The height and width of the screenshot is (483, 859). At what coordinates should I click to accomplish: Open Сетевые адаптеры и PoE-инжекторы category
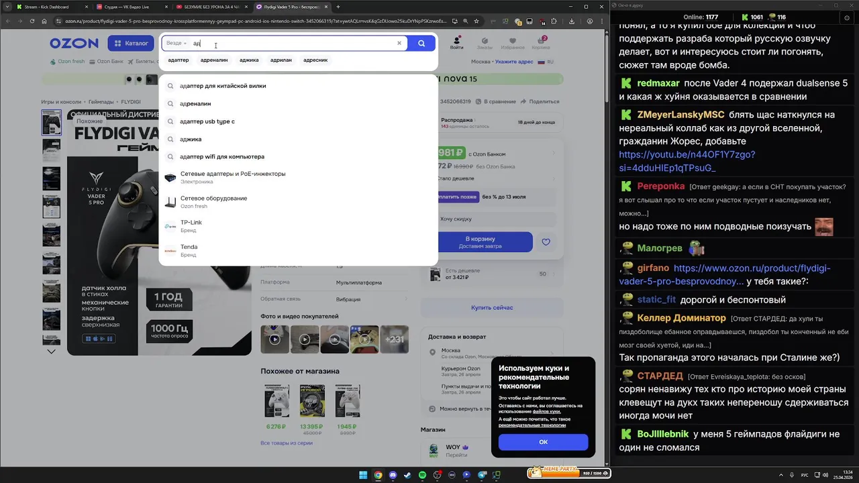coord(298,178)
